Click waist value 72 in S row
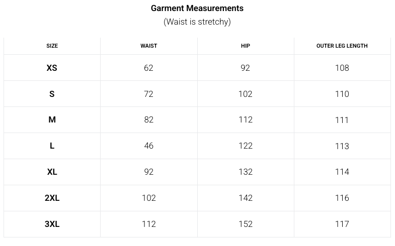This screenshot has height=246, width=395. pos(148,94)
